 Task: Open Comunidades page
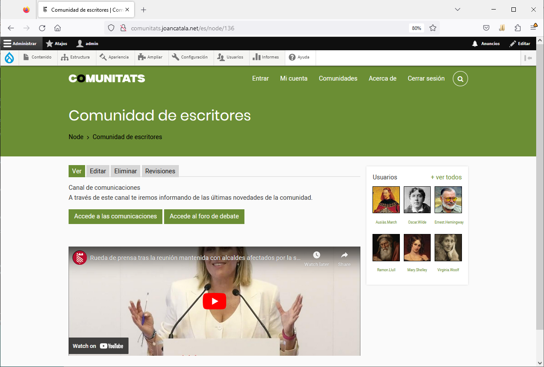338,78
